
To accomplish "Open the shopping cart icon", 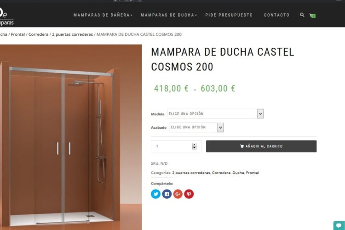I will [x=312, y=15].
